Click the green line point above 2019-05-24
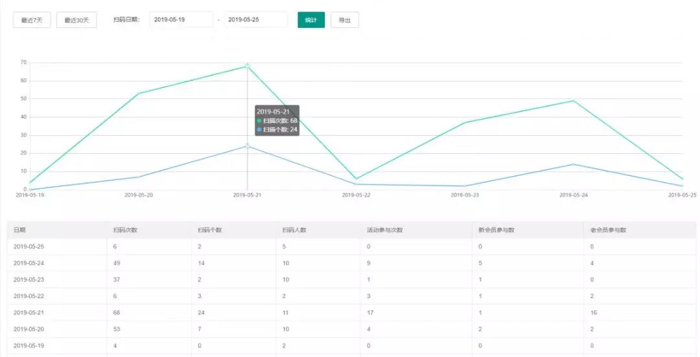Screen dimensions: 700x357 click(574, 101)
